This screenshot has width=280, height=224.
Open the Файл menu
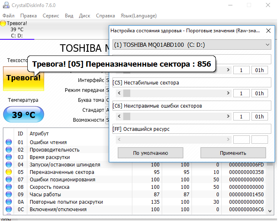(8, 16)
